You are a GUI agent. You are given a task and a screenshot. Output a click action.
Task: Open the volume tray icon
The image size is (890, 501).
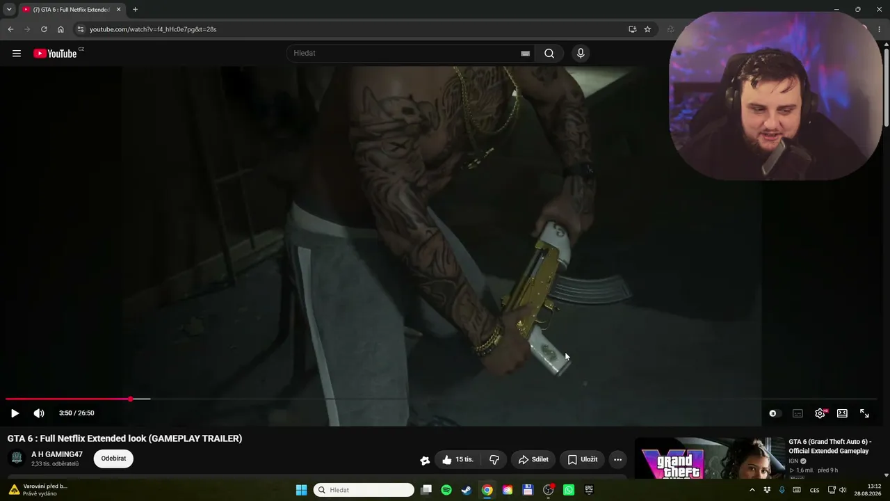pos(843,490)
